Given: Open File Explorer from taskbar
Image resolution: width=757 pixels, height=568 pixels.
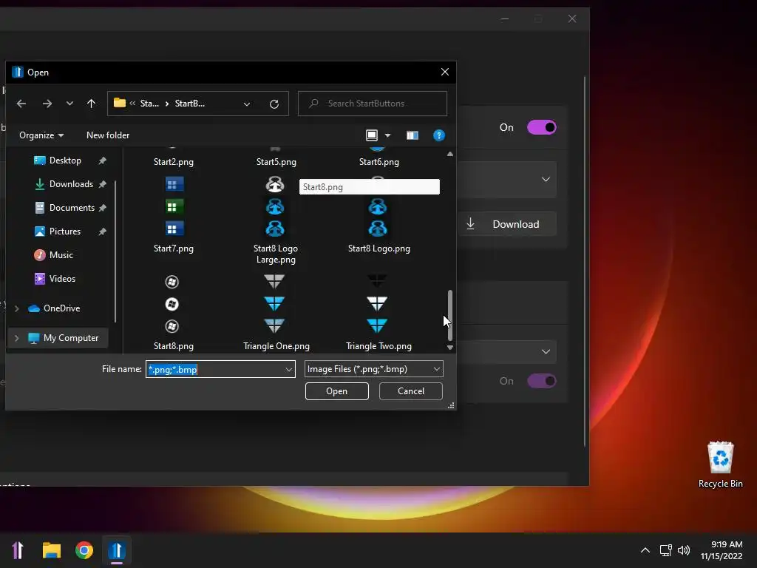Looking at the screenshot, I should pos(51,550).
